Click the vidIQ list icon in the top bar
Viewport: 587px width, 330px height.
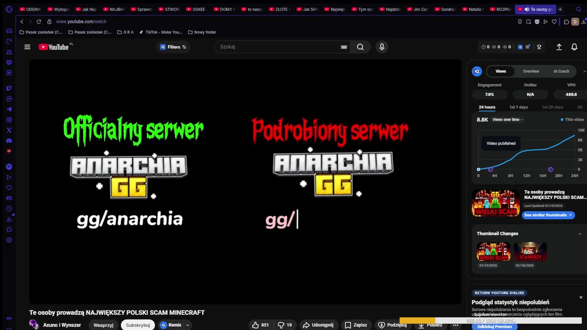528,47
